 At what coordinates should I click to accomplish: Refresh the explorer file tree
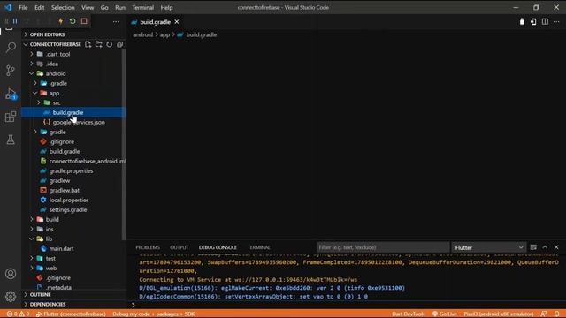click(109, 44)
